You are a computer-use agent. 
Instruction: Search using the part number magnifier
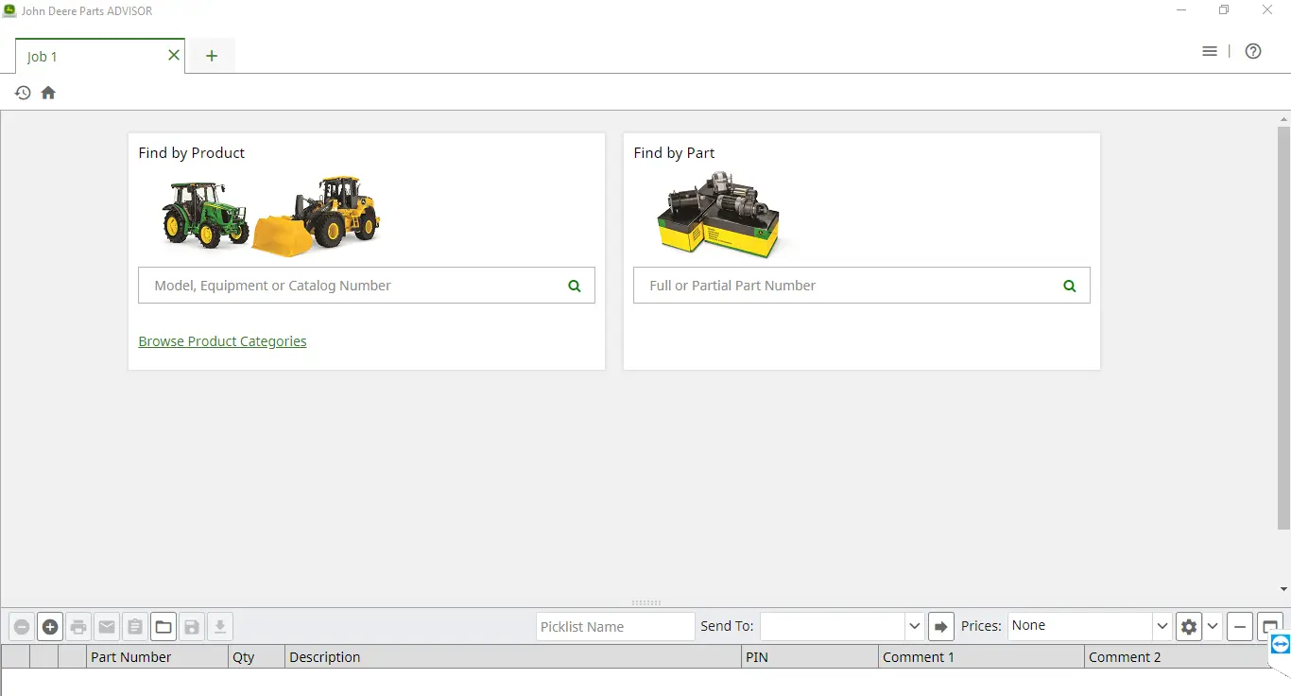[x=1069, y=285]
